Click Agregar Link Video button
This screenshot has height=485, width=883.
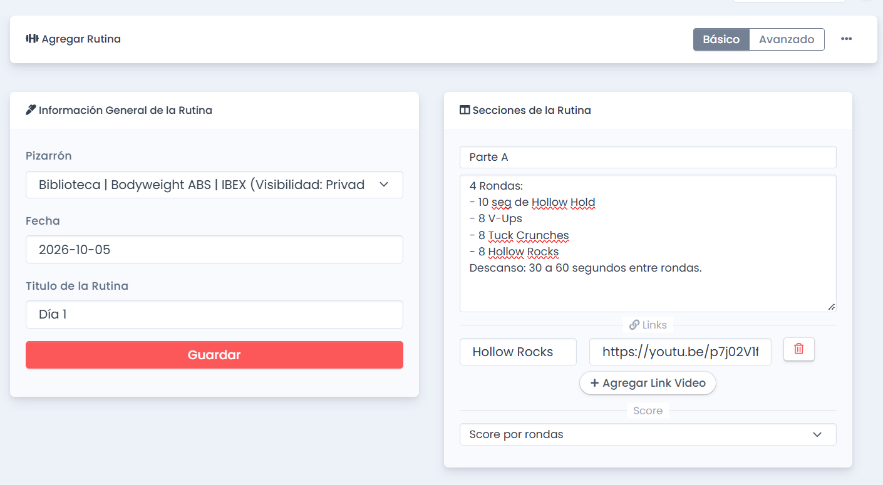point(648,383)
